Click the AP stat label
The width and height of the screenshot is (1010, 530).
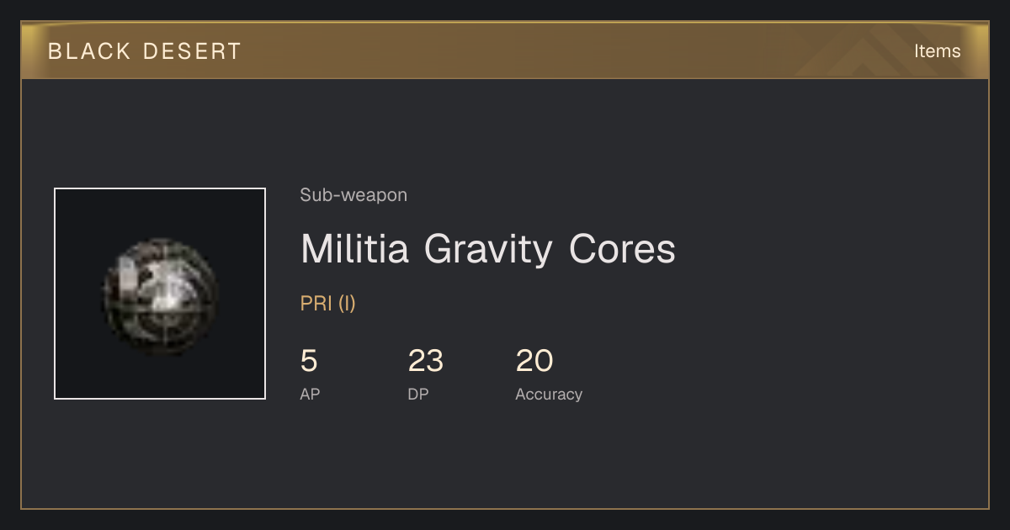(x=310, y=394)
